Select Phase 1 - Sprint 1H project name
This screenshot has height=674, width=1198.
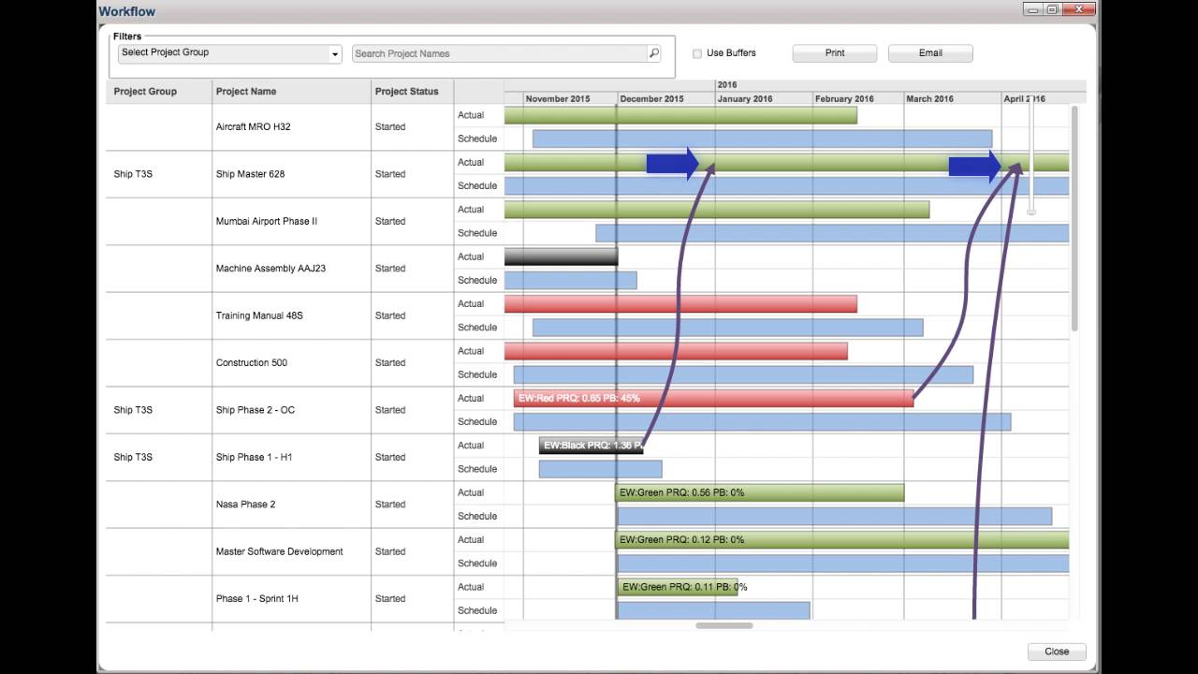click(x=256, y=598)
